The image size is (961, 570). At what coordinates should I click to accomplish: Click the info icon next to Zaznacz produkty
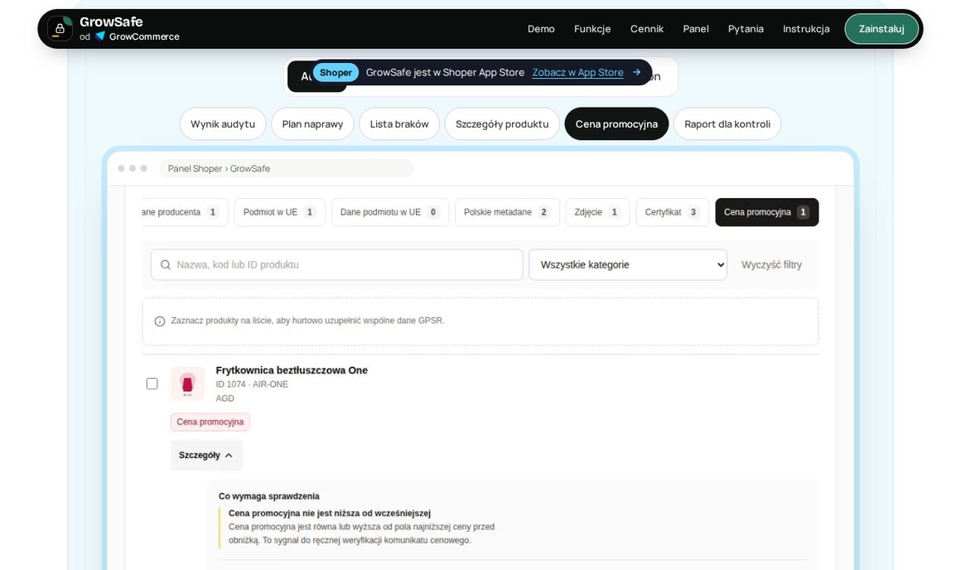click(159, 321)
